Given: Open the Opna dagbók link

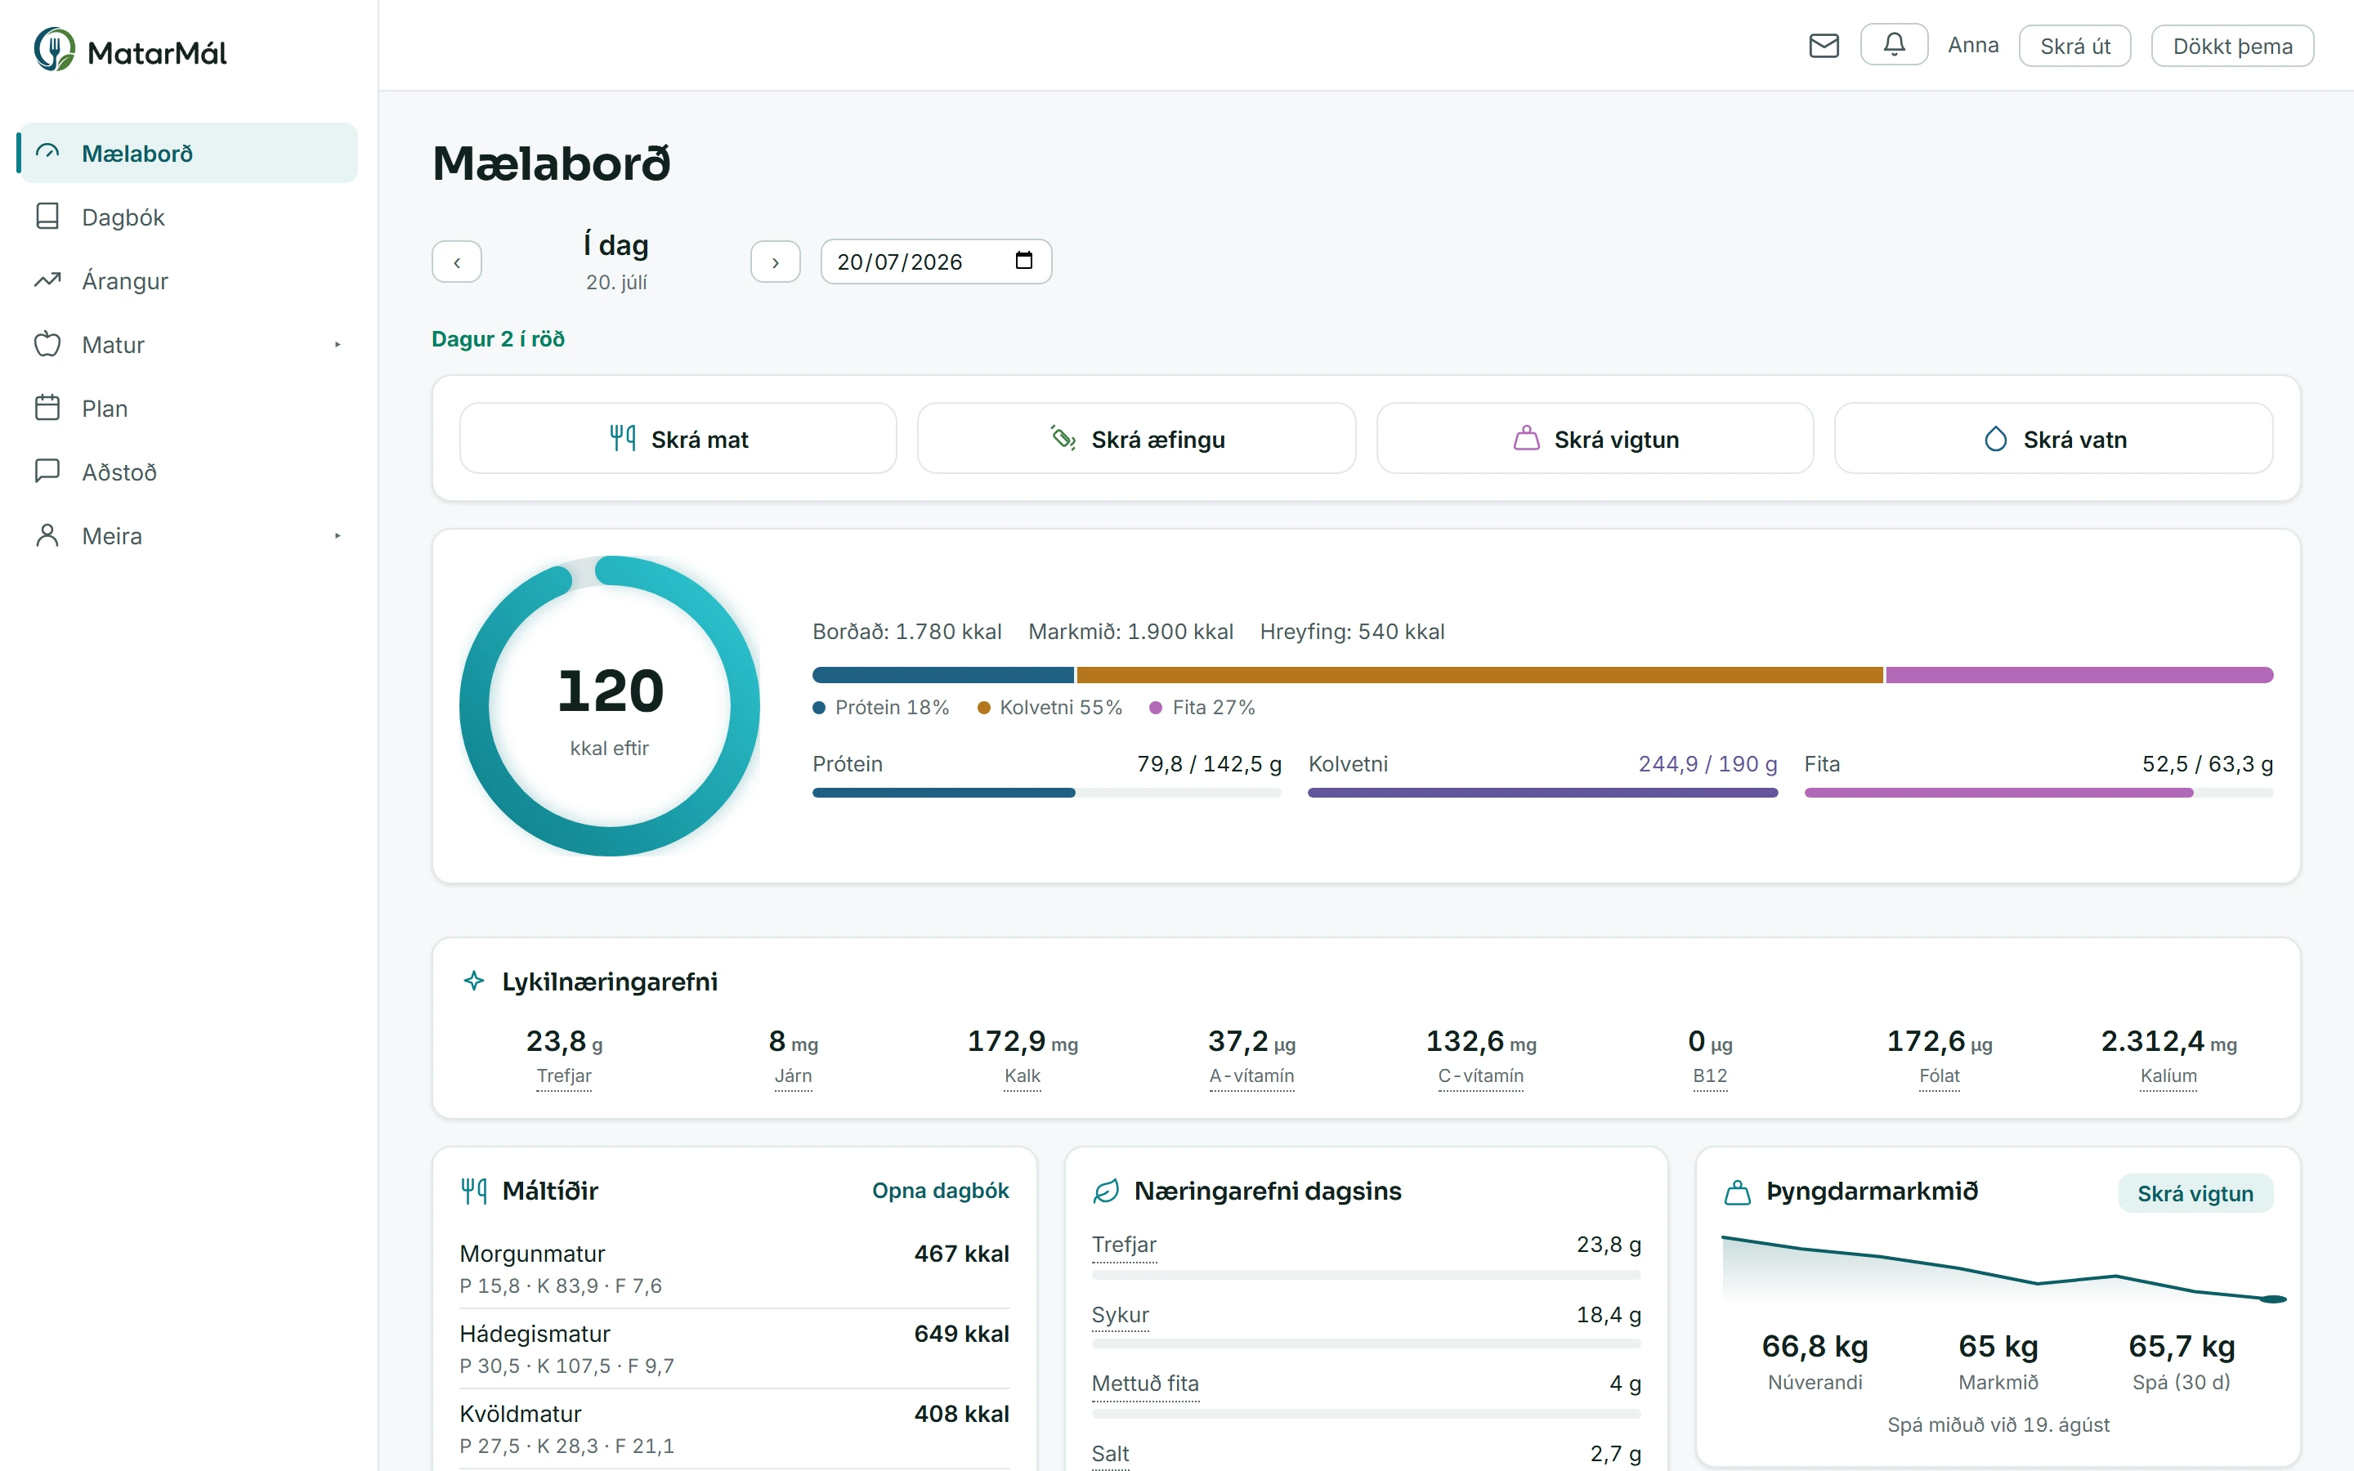Looking at the screenshot, I should 941,1191.
